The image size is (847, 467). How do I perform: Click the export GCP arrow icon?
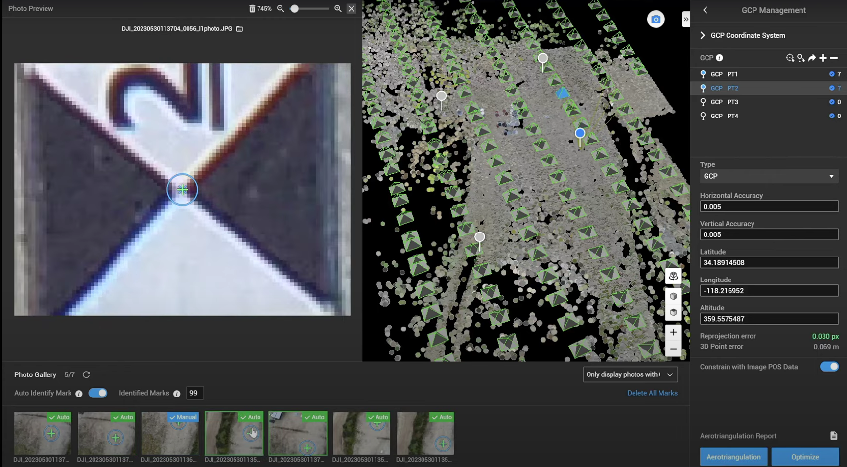tap(812, 58)
